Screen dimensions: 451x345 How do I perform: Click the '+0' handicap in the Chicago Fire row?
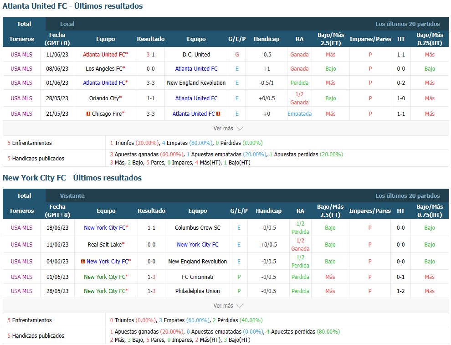(266, 114)
